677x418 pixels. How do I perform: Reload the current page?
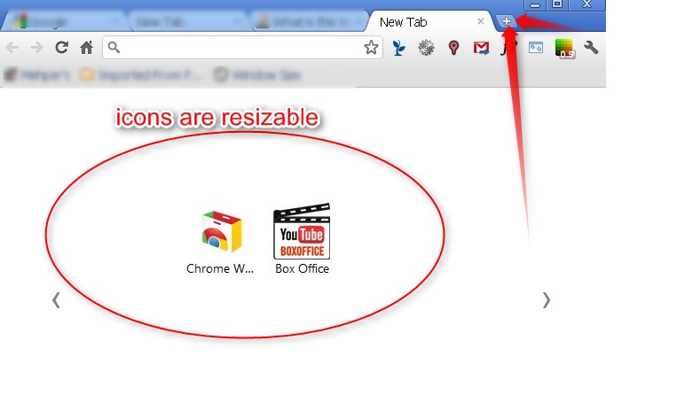click(x=62, y=48)
